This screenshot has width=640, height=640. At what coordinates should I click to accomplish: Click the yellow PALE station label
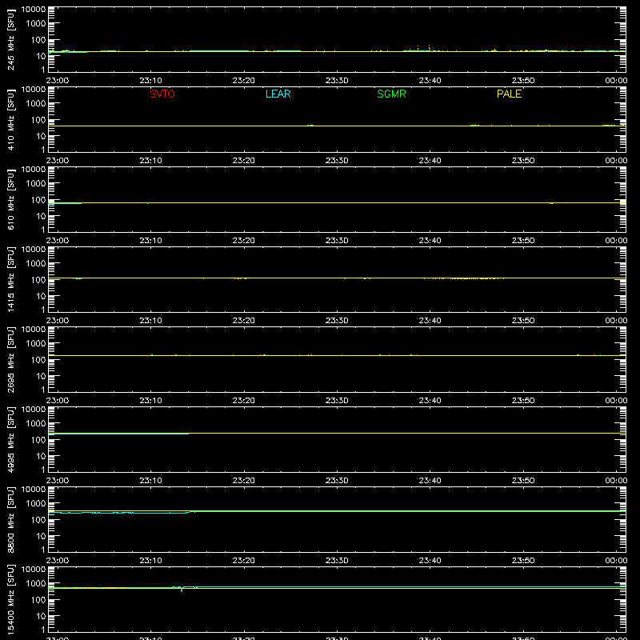pyautogui.click(x=509, y=94)
